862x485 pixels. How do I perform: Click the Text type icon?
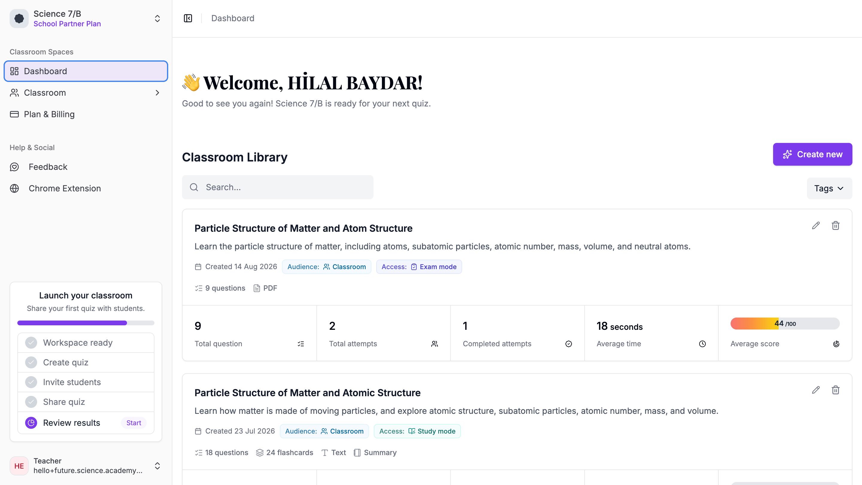324,453
